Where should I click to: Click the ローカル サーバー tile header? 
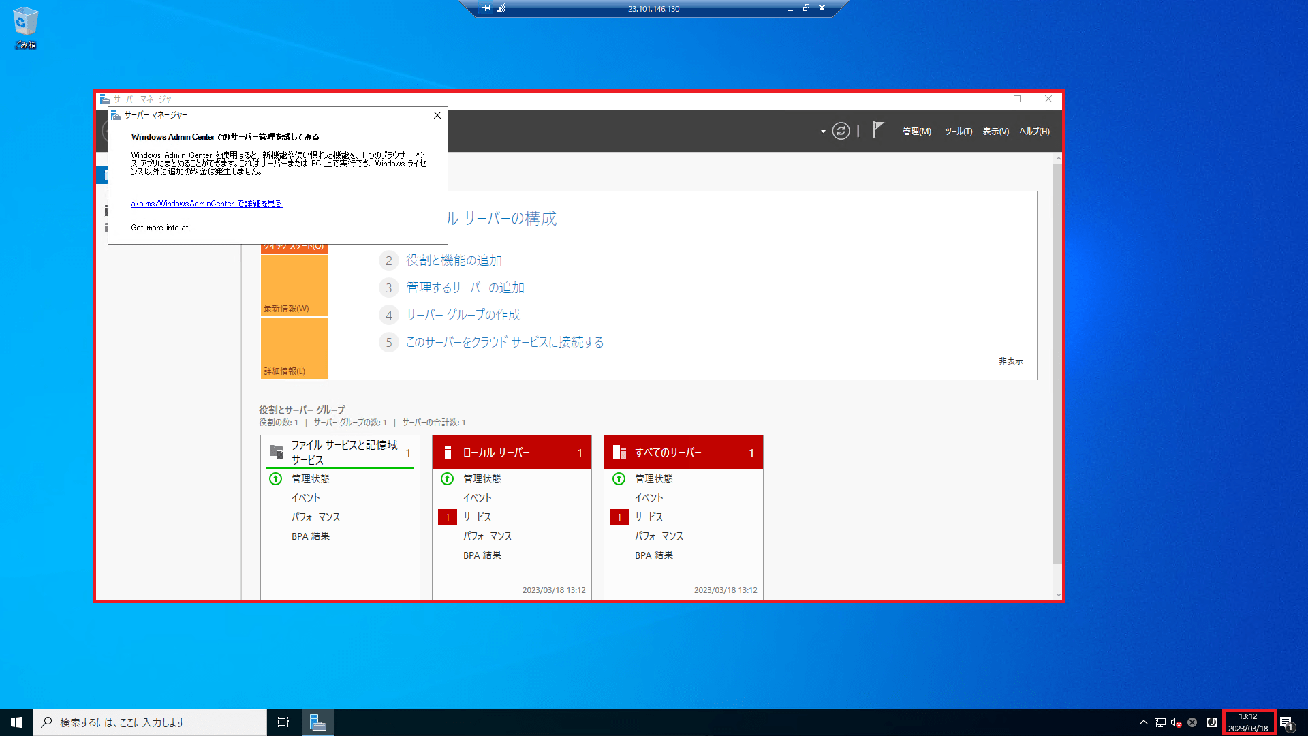click(512, 453)
